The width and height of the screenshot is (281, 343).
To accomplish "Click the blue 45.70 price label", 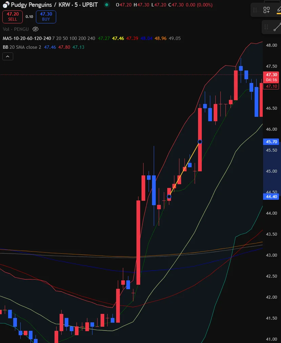I will click(272, 142).
